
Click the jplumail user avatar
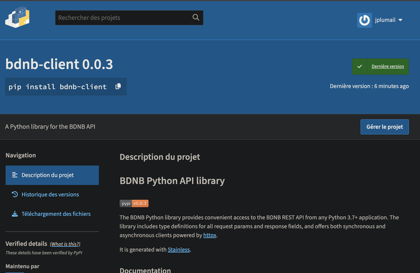tap(364, 20)
